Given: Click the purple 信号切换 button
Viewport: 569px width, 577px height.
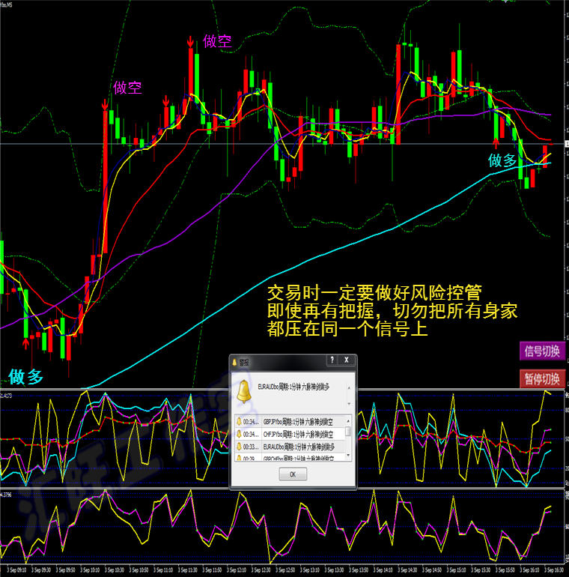Looking at the screenshot, I should (542, 351).
